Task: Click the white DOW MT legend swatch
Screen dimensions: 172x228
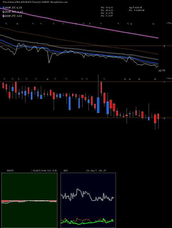Action: (3, 12)
